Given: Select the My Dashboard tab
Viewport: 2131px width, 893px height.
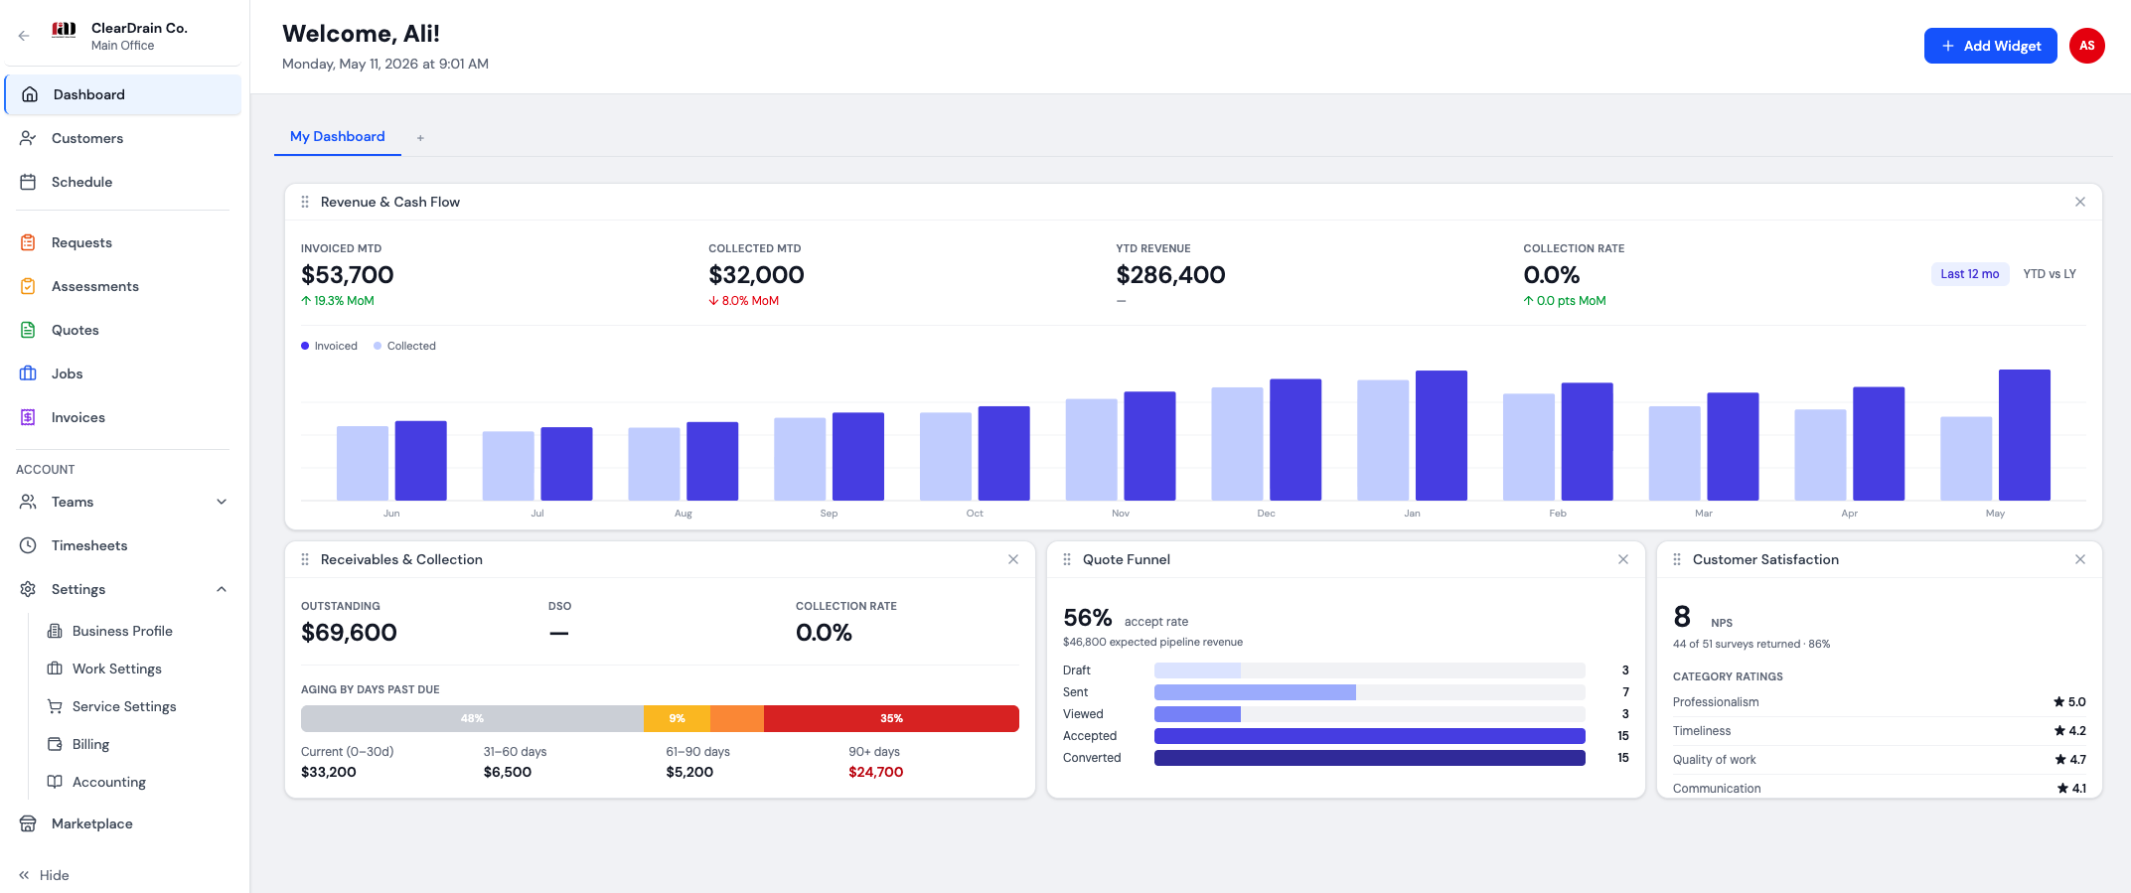Looking at the screenshot, I should click(337, 136).
